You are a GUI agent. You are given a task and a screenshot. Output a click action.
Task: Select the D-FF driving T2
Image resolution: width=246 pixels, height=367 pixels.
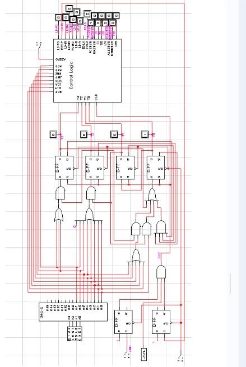coord(95,168)
